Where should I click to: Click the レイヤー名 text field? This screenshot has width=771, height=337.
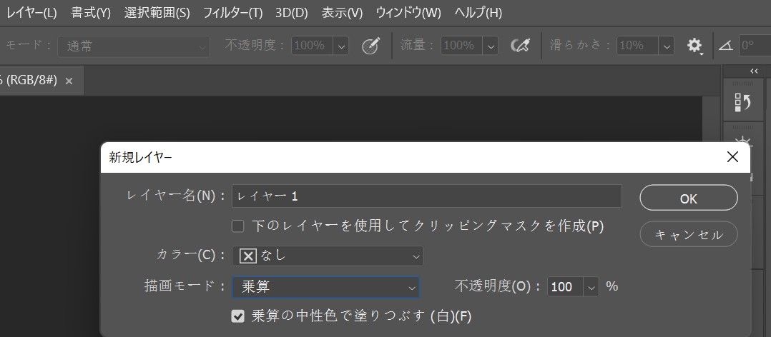(x=427, y=196)
